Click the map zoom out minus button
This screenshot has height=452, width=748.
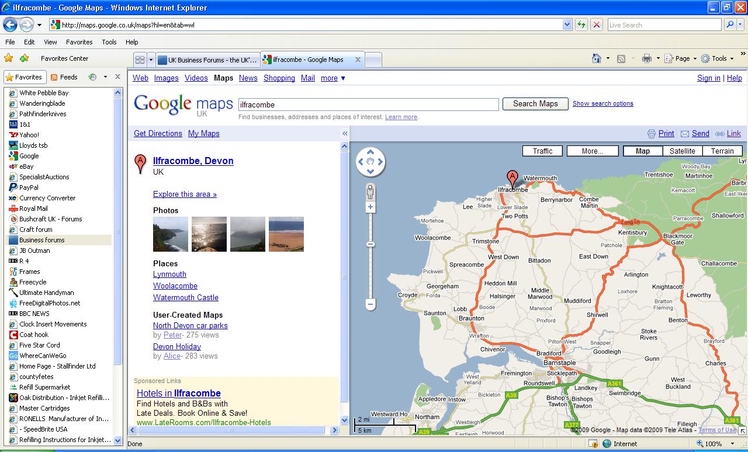[x=370, y=304]
